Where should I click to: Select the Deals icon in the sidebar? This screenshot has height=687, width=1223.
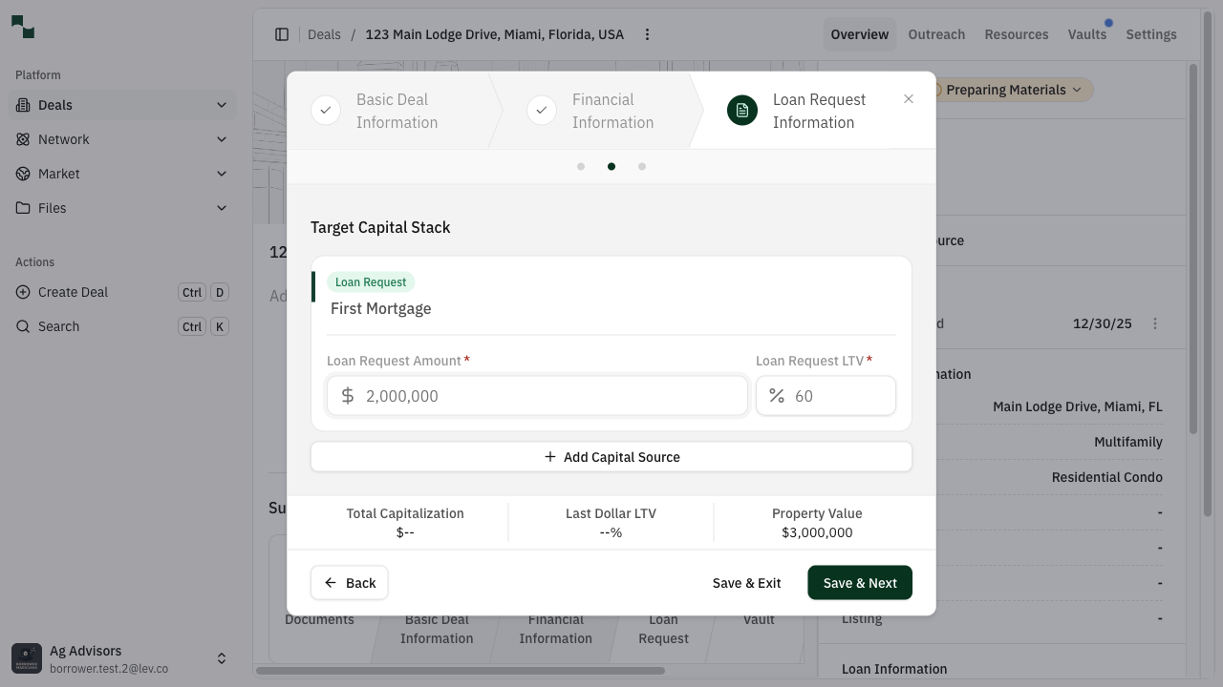pyautogui.click(x=21, y=105)
